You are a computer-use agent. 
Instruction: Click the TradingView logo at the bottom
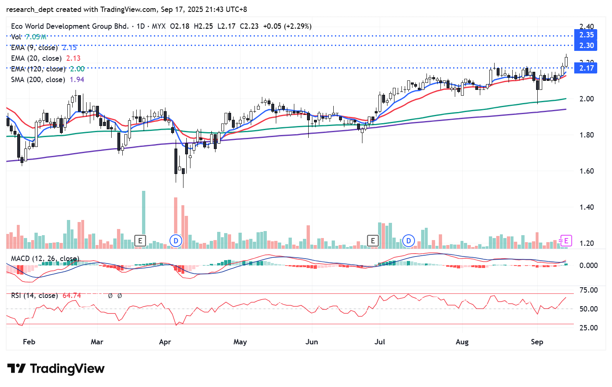click(56, 369)
